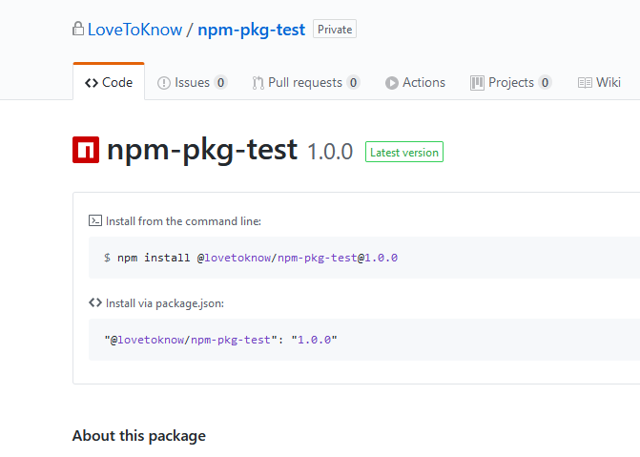The height and width of the screenshot is (457, 640).
Task: Go to the Actions tab
Action: pos(415,82)
